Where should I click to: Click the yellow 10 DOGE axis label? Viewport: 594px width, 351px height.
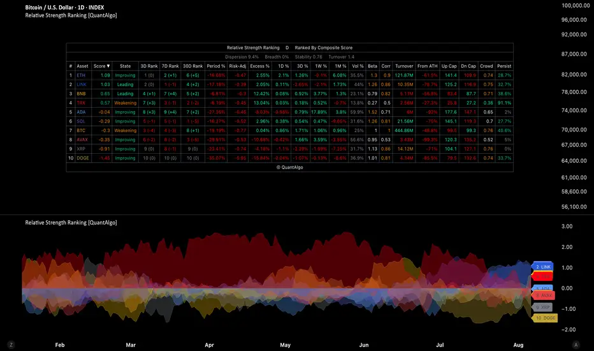pyautogui.click(x=545, y=318)
